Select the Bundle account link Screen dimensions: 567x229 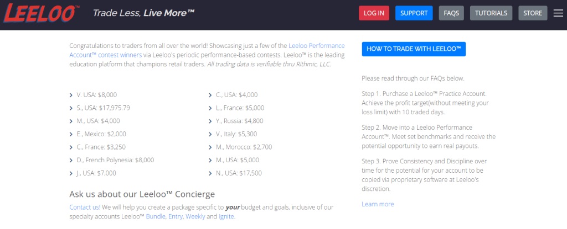(156, 217)
